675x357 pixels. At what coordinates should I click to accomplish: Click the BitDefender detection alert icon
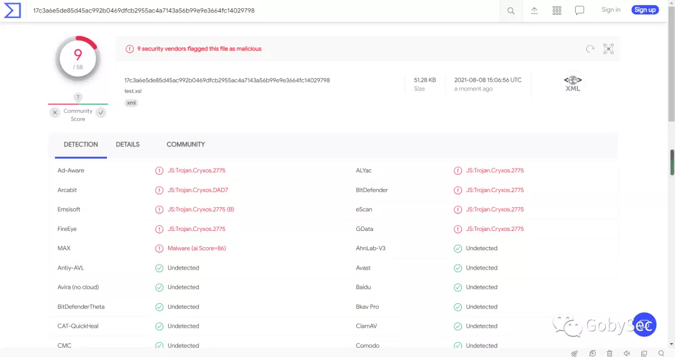[x=457, y=190]
